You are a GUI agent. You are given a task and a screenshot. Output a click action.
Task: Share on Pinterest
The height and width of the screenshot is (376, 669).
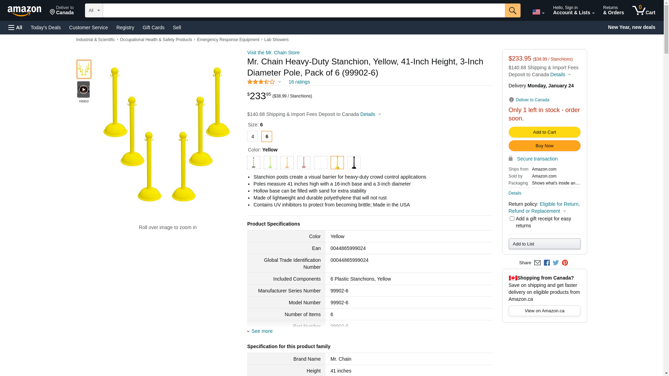pyautogui.click(x=565, y=263)
